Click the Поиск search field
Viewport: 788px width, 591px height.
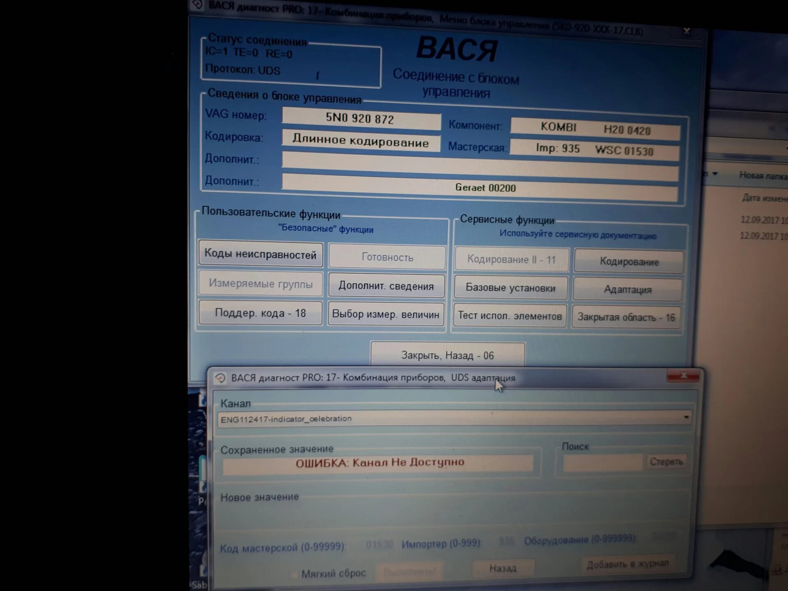[602, 462]
